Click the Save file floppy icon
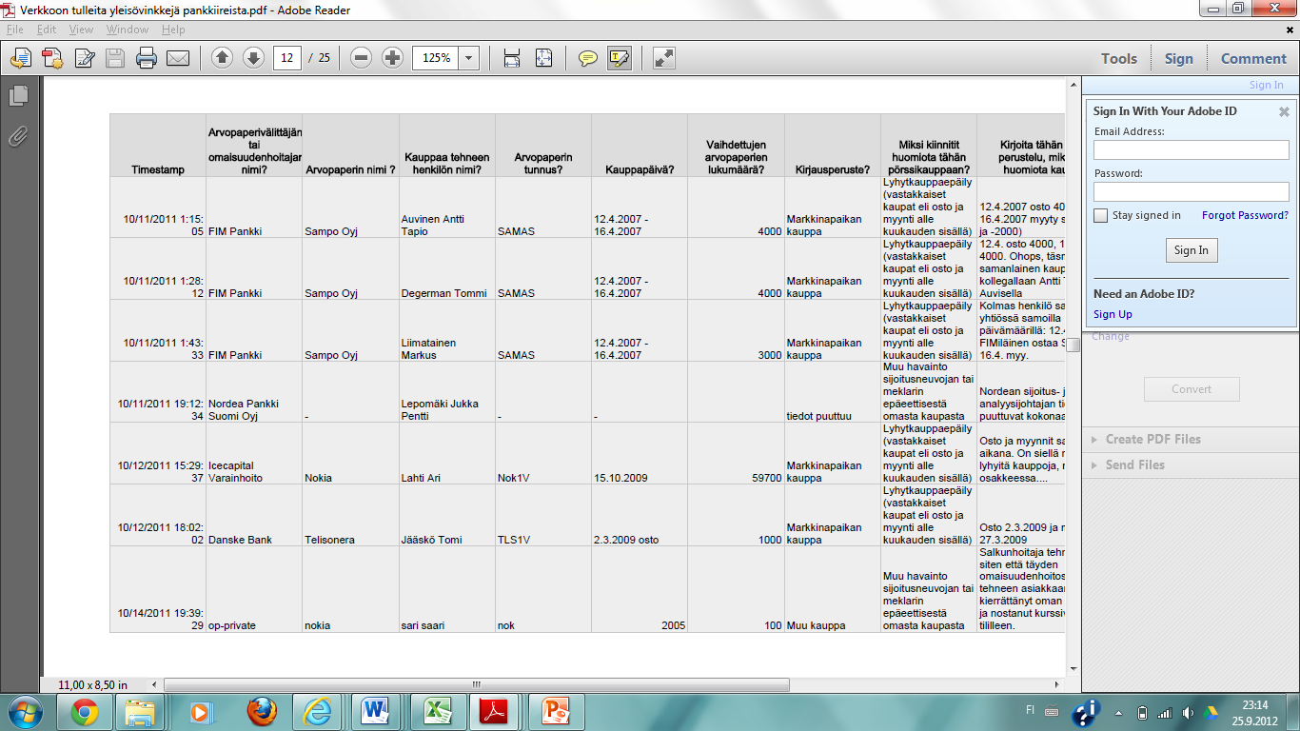 tap(115, 59)
